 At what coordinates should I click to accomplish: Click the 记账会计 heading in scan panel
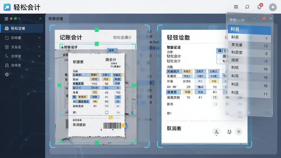point(71,37)
